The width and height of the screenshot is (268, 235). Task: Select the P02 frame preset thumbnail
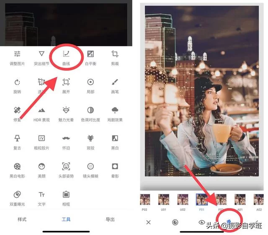click(145, 199)
